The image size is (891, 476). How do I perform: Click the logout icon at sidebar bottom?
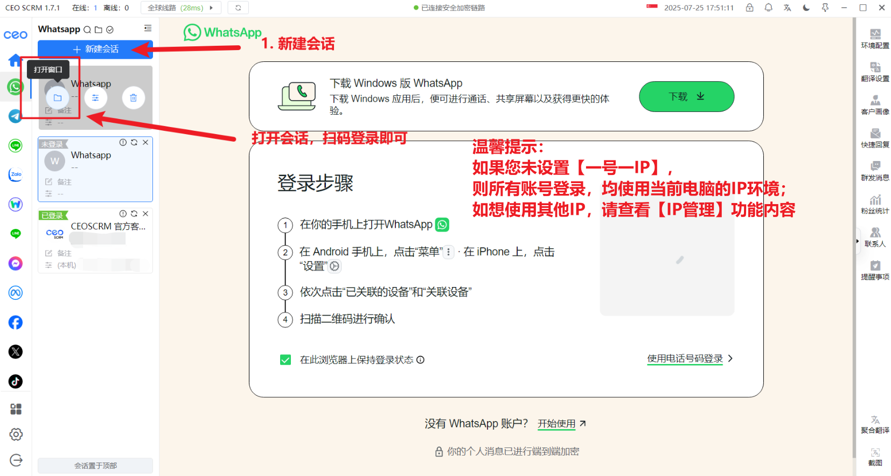pos(16,460)
